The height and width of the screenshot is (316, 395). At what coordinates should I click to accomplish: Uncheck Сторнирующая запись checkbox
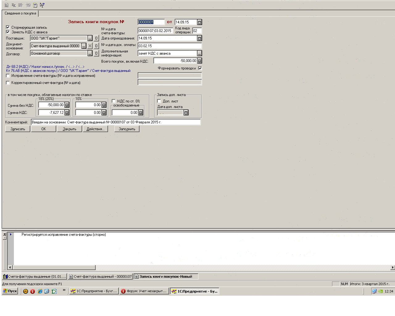(x=8, y=27)
